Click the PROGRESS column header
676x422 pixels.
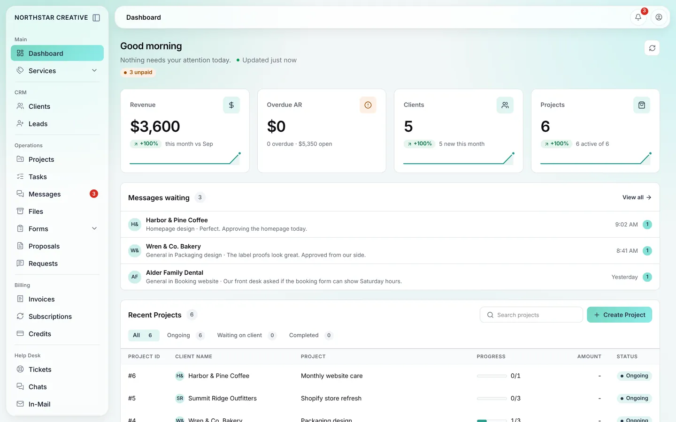[x=491, y=356]
